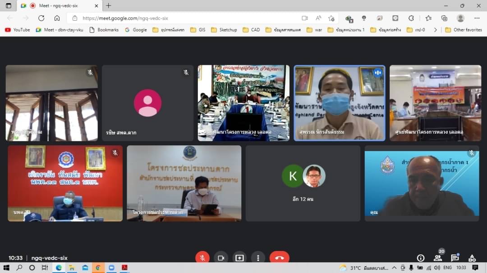
Task: View site information lock icon
Action: [x=75, y=18]
